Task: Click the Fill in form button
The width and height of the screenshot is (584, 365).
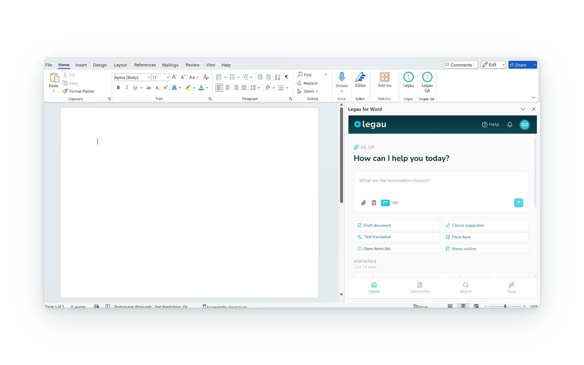Action: pyautogui.click(x=485, y=237)
